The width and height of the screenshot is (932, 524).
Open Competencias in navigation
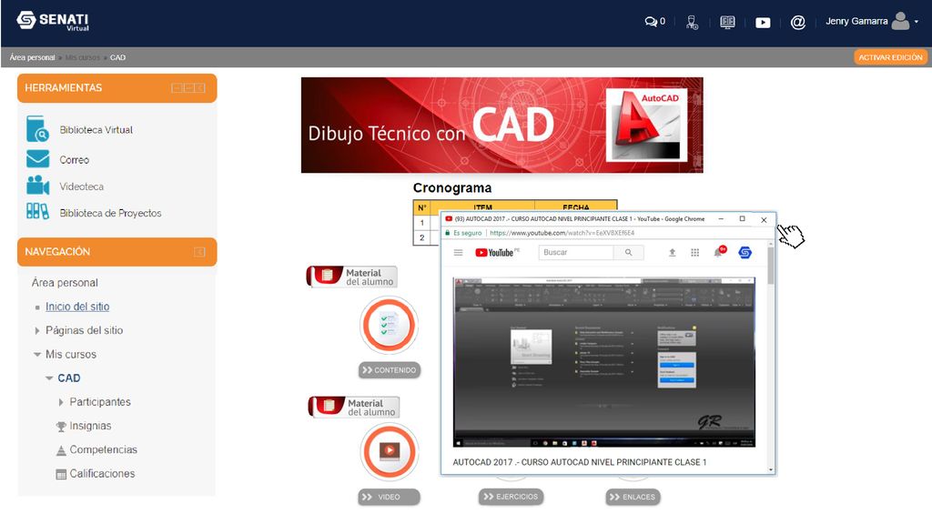104,449
